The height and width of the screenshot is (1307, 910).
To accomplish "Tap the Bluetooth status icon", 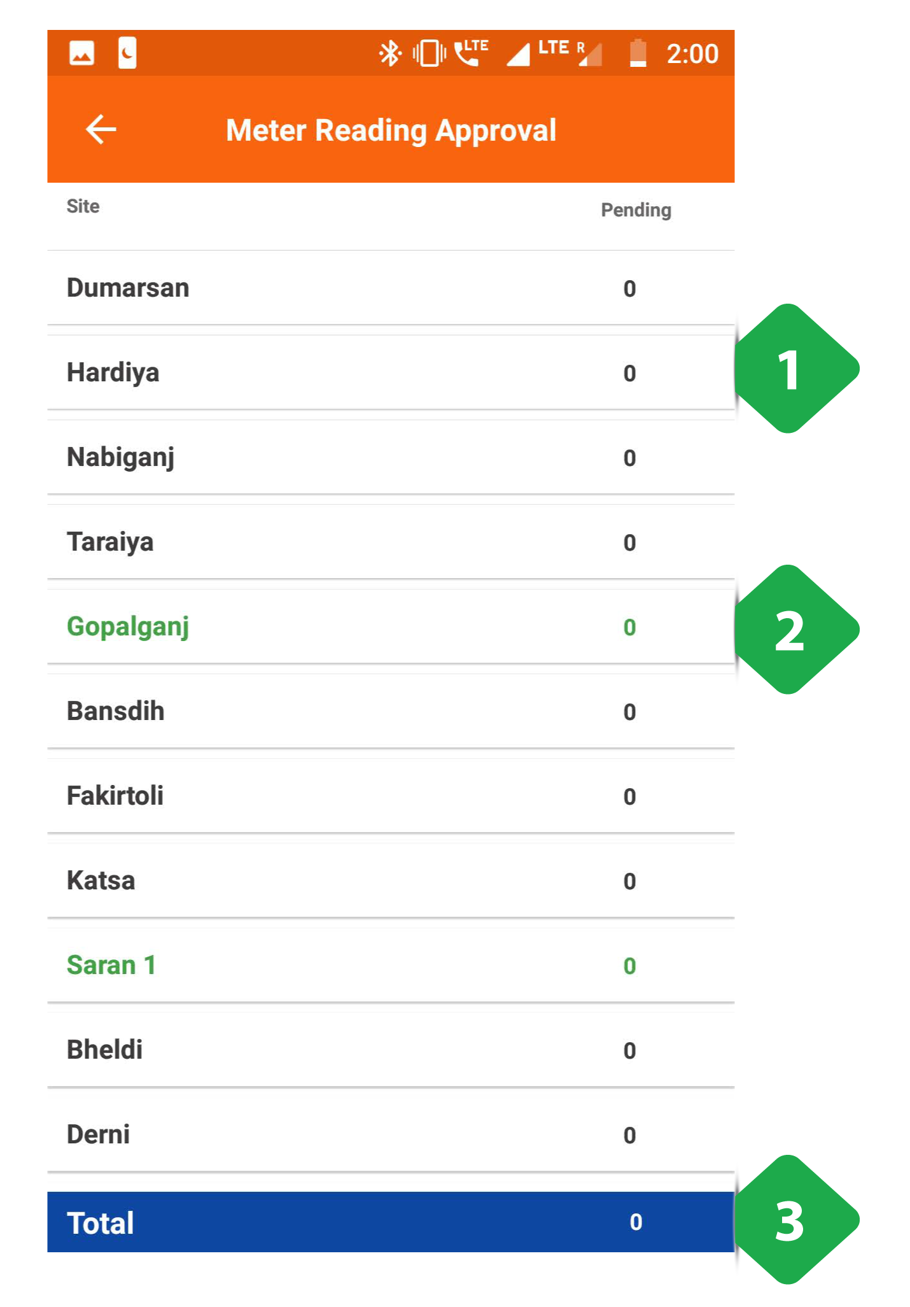I will click(389, 53).
